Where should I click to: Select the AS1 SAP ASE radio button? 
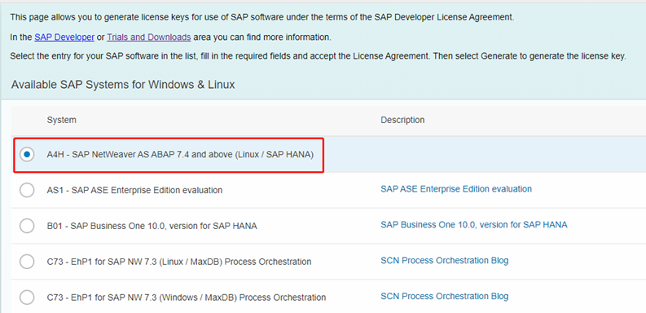27,190
